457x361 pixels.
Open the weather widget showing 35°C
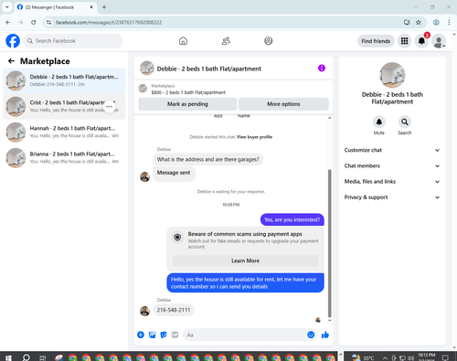click(363, 357)
